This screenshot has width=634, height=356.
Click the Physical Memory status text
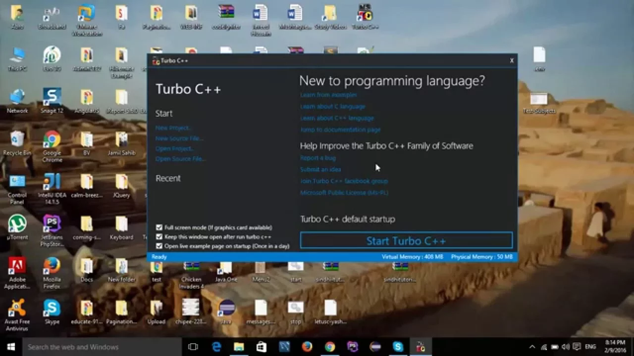[x=482, y=257]
